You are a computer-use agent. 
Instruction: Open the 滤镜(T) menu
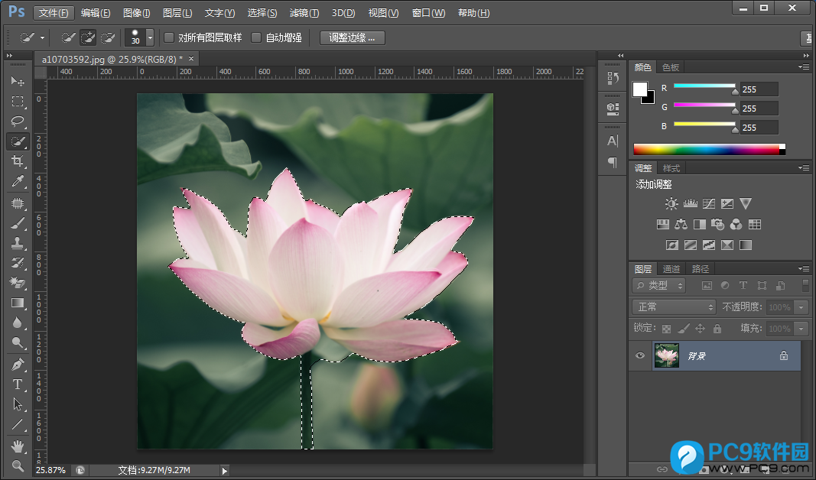point(304,13)
